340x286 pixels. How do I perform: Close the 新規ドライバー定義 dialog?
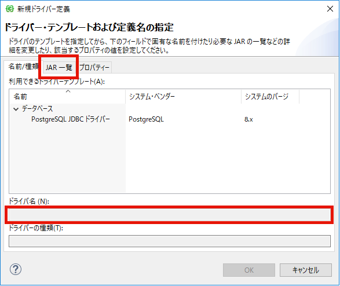click(330, 9)
